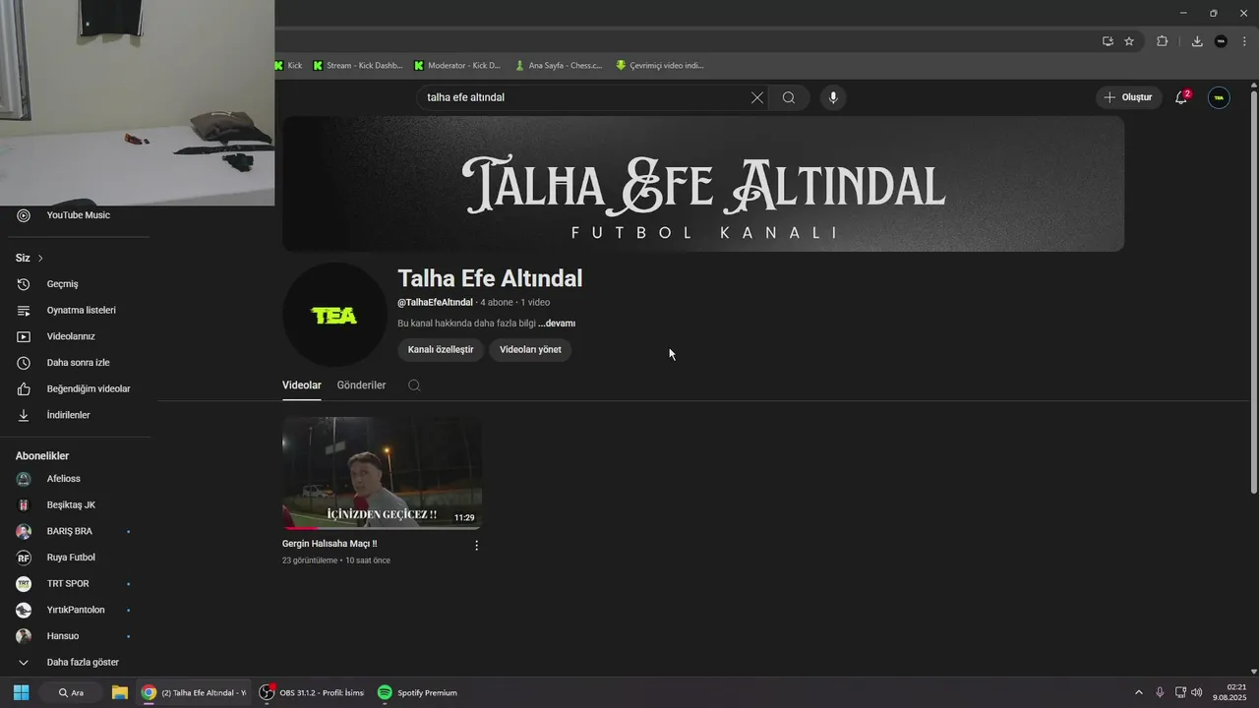Open the video's three-dot options menu
This screenshot has width=1259, height=708.
click(477, 545)
